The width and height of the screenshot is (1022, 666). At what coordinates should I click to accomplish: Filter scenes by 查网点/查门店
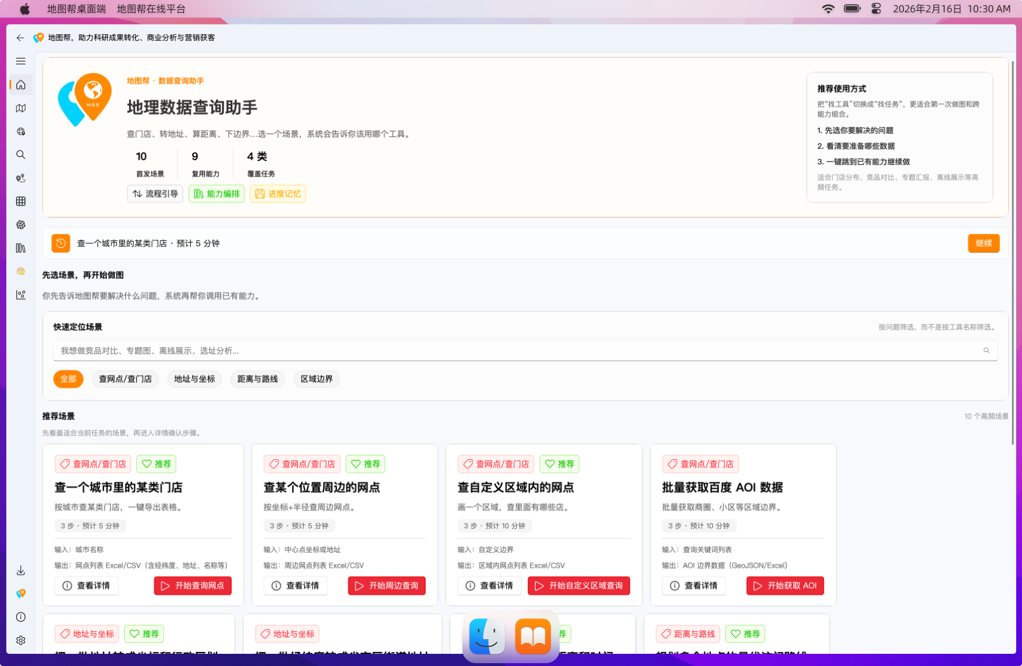[125, 379]
